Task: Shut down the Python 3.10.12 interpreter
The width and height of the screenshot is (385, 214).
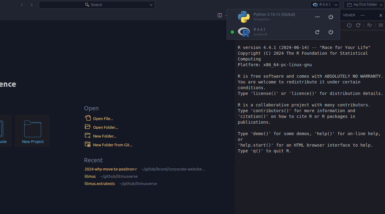Action: pyautogui.click(x=330, y=17)
